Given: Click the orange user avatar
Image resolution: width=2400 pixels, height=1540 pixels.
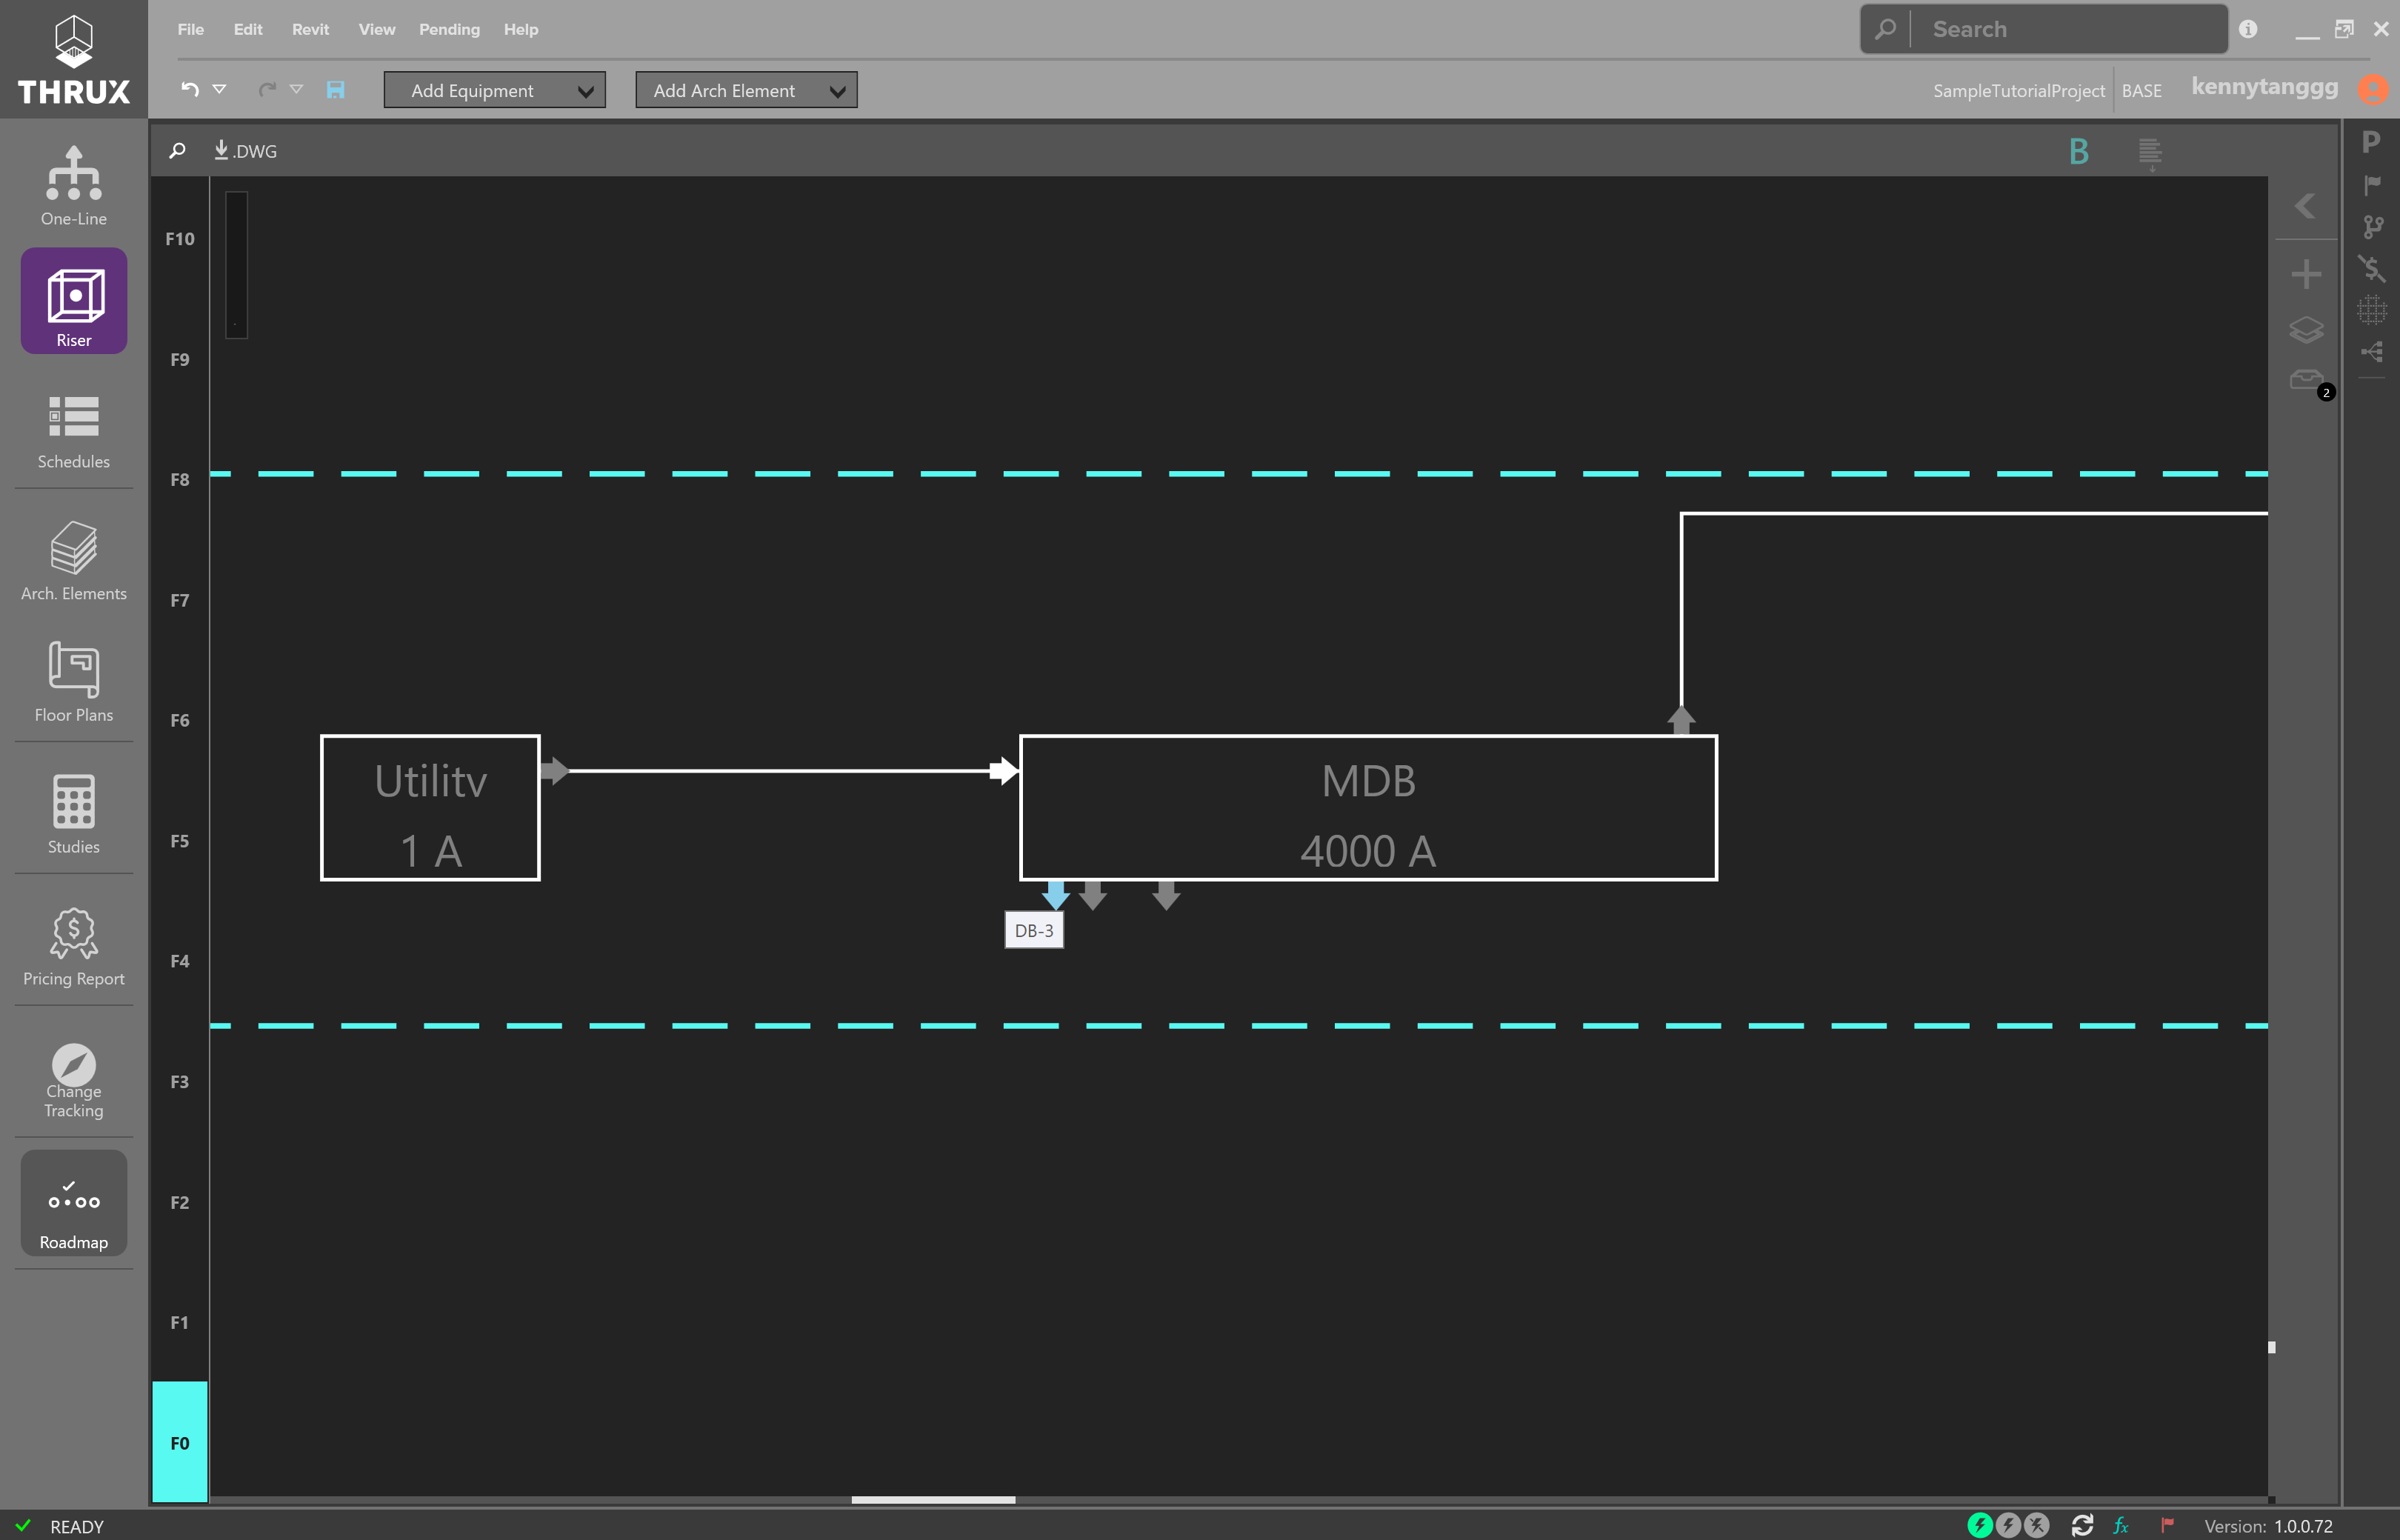Looking at the screenshot, I should point(2372,89).
